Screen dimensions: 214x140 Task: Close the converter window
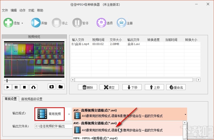[208, 4]
